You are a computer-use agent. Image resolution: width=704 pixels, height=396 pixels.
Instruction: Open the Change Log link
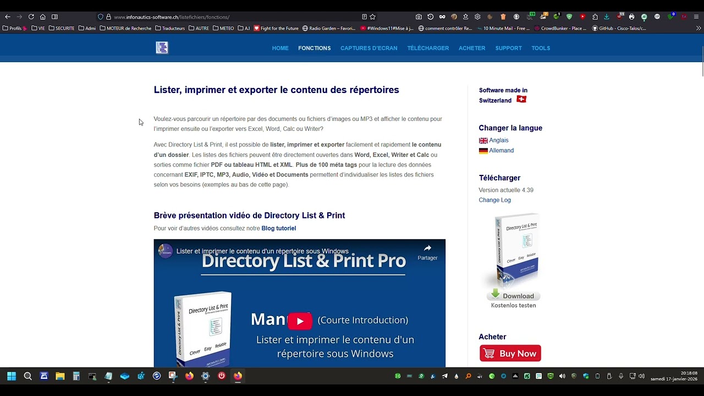coord(494,200)
